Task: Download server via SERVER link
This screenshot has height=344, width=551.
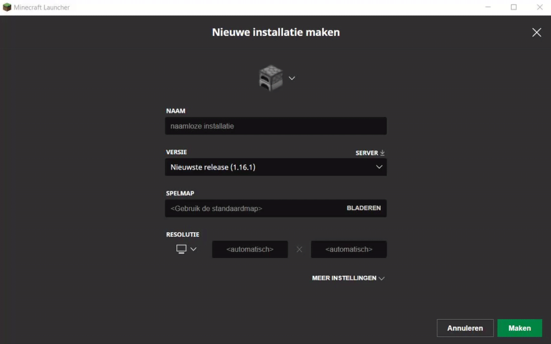Action: (370, 153)
